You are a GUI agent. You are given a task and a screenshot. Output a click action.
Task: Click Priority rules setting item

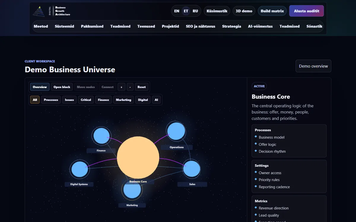269,180
